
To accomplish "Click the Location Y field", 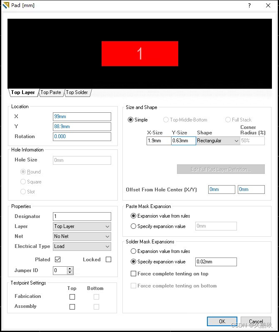I will (82, 126).
